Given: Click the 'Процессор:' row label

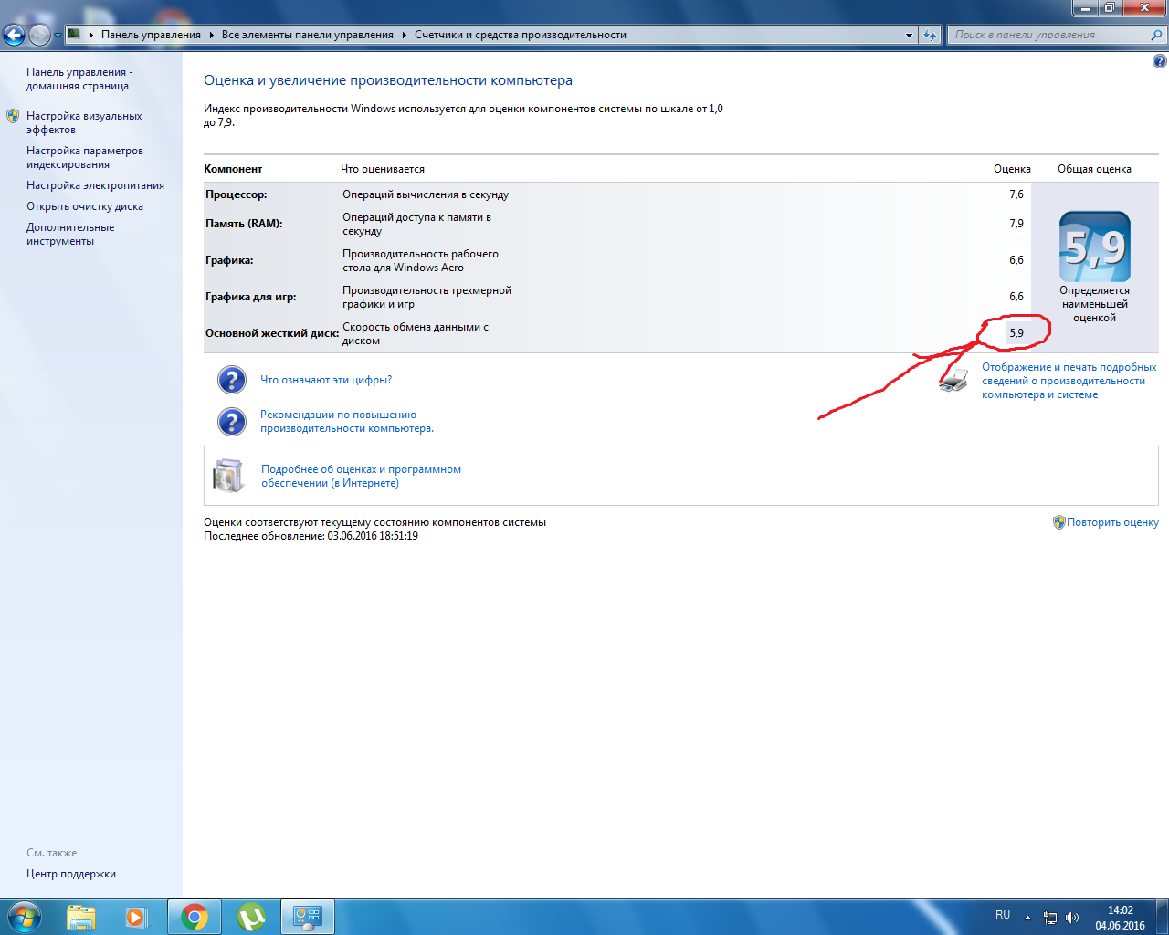Looking at the screenshot, I should [x=237, y=194].
